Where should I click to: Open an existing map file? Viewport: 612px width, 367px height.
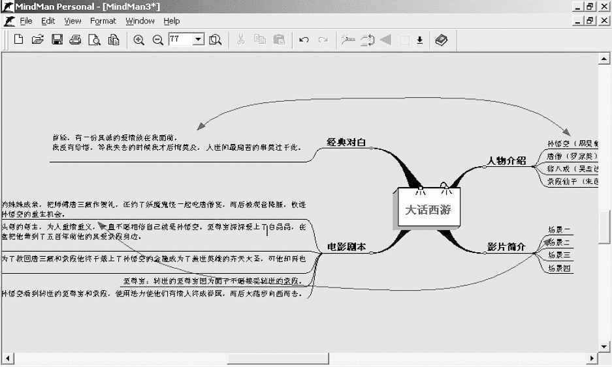point(37,39)
